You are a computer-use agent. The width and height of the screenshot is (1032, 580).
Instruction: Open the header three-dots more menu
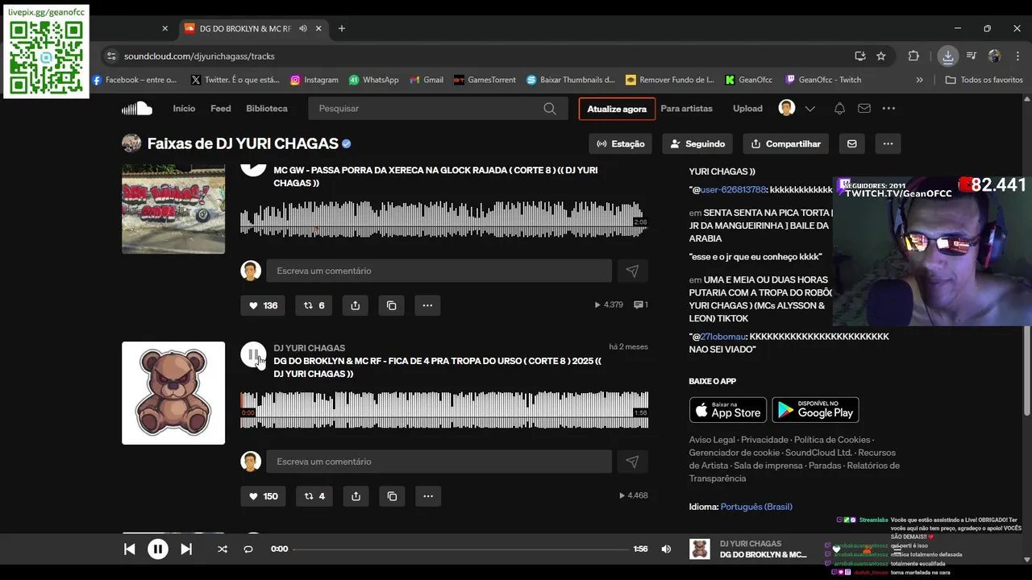pos(888,109)
